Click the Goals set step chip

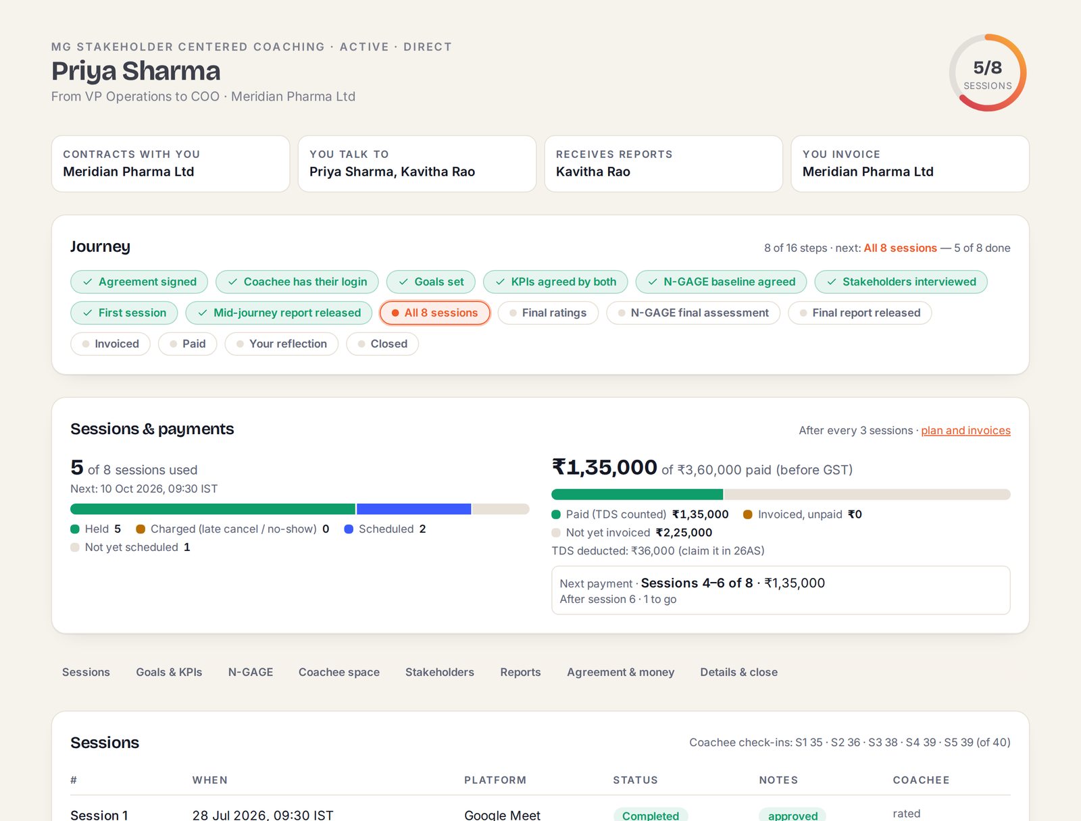tap(431, 282)
